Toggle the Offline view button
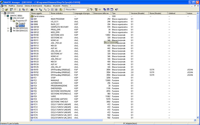Image resolution: width=200 pixels, height=125 pixels. click(x=37, y=9)
